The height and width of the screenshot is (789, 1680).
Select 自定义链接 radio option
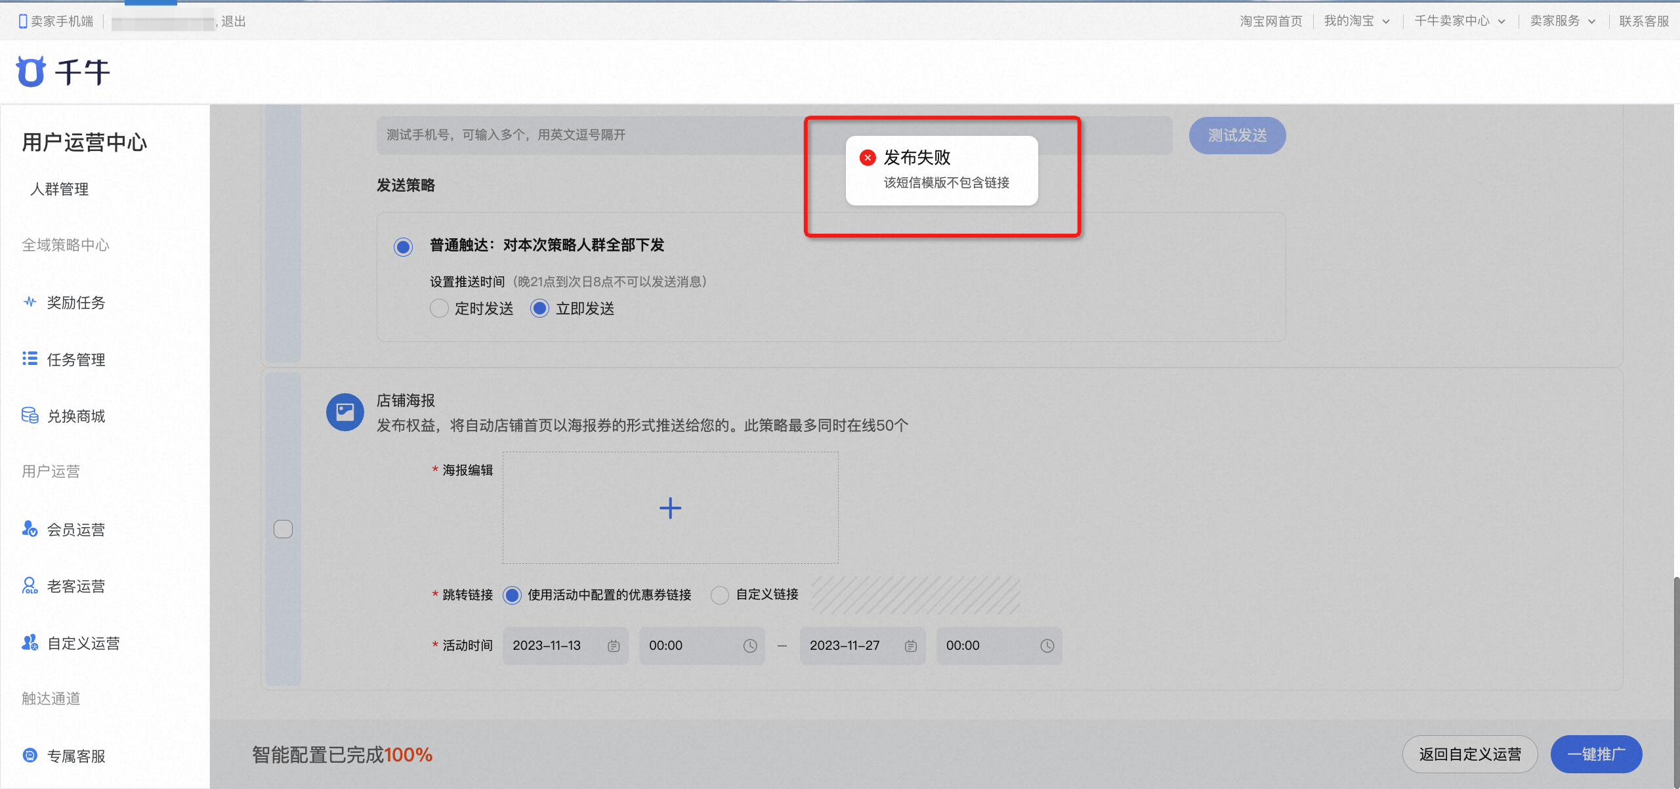click(x=720, y=595)
